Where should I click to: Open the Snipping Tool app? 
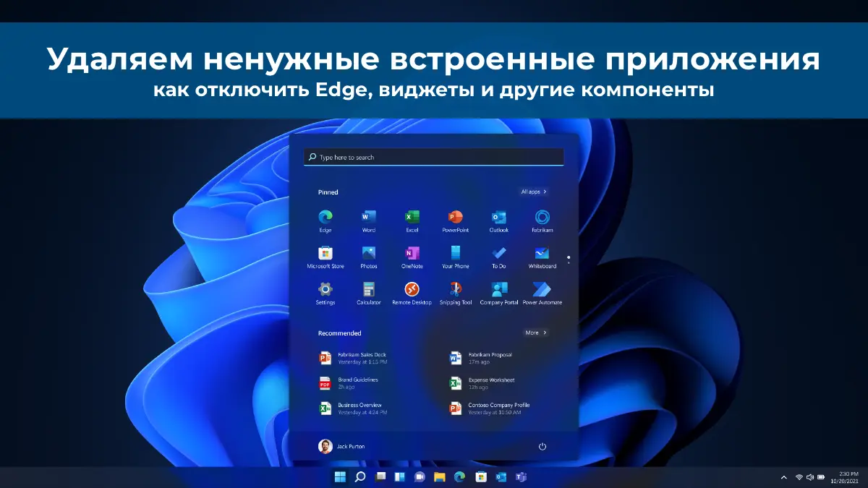(x=456, y=290)
